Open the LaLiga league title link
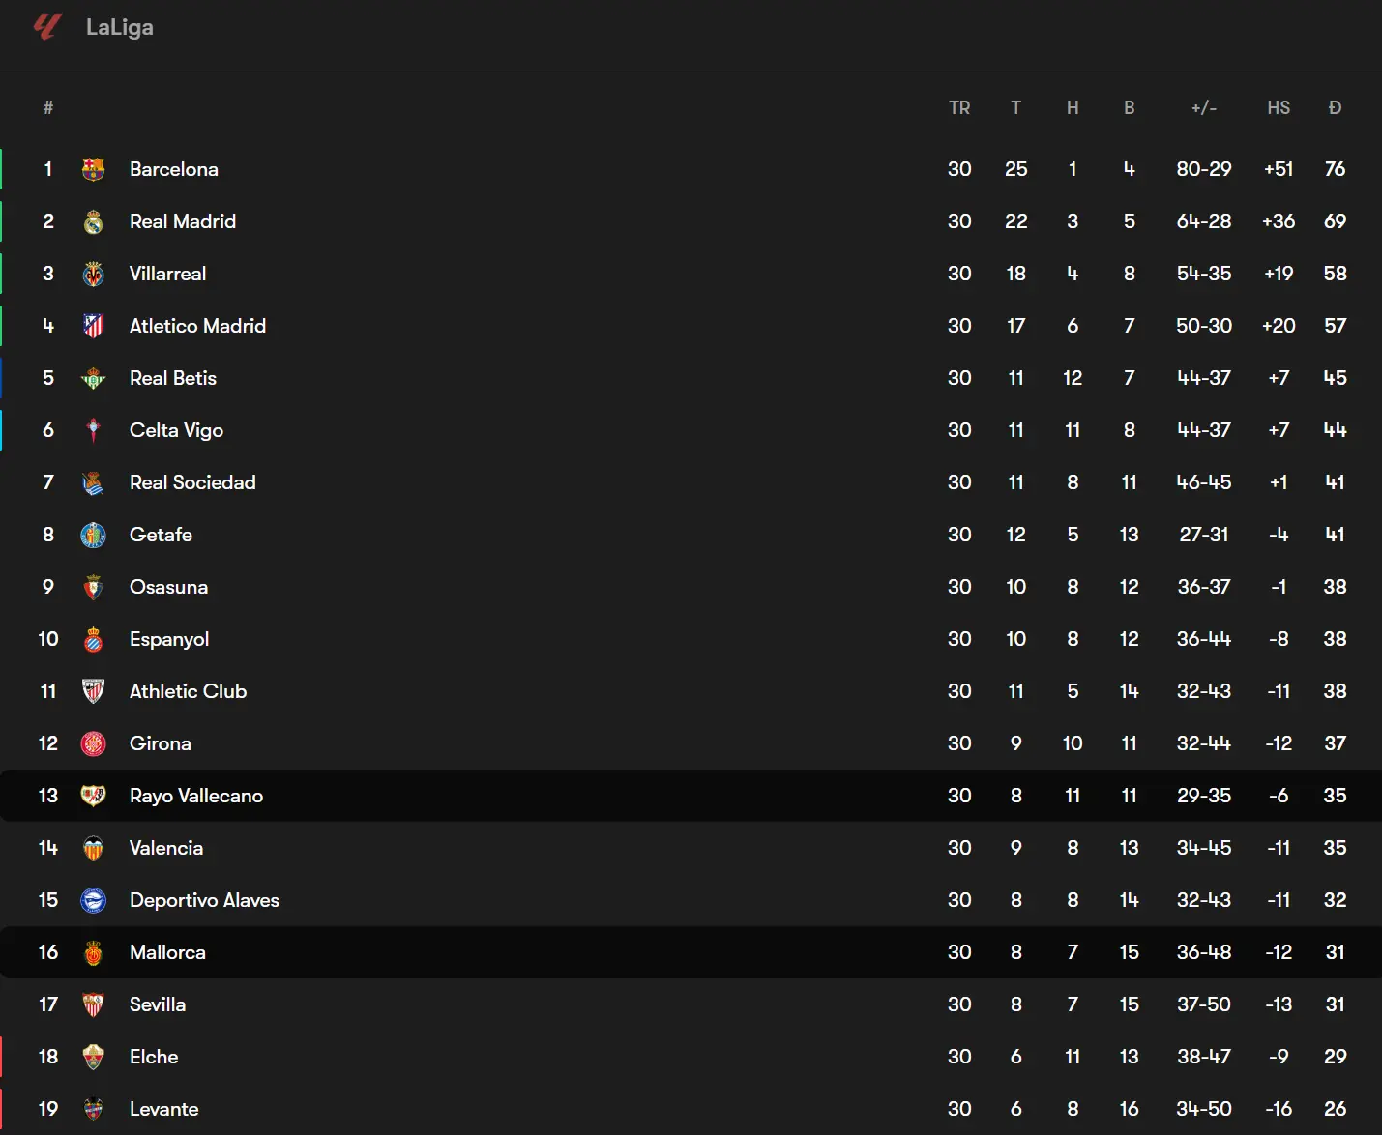The image size is (1382, 1135). 119,27
